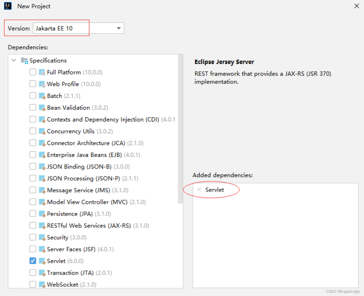This screenshot has height=296, width=364.
Task: Uncheck the Servlet checkbox
Action: (33, 261)
